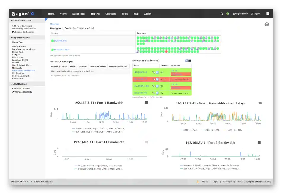Open host 192.168.5.43xx in status grid

point(61,50)
